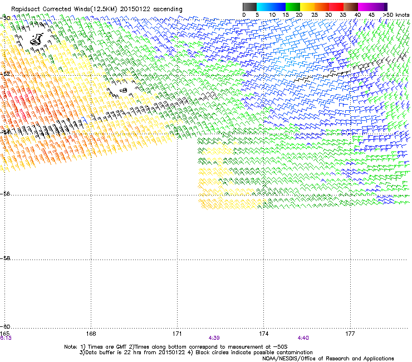Click the brown 35-40 knots legend segment
The height and width of the screenshot is (362, 412).
(x=351, y=7)
